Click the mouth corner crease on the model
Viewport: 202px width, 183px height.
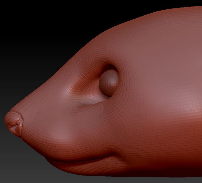pyautogui.click(x=114, y=153)
